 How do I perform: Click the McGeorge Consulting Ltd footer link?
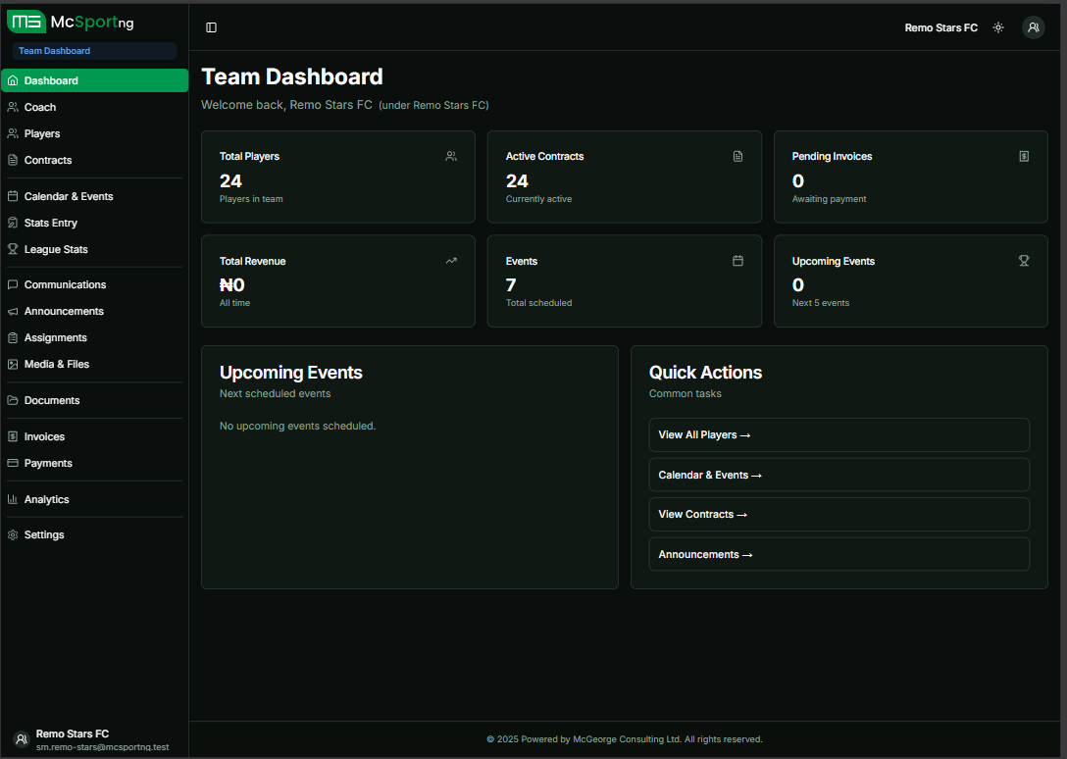coord(627,738)
